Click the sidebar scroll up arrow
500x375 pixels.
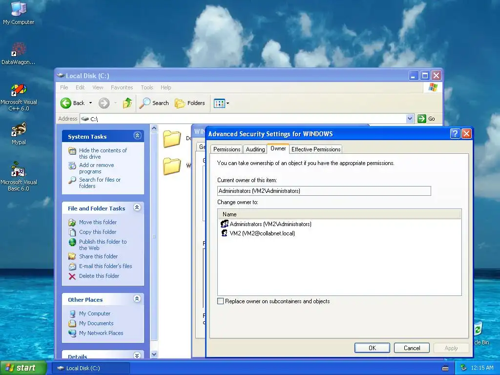pyautogui.click(x=154, y=128)
